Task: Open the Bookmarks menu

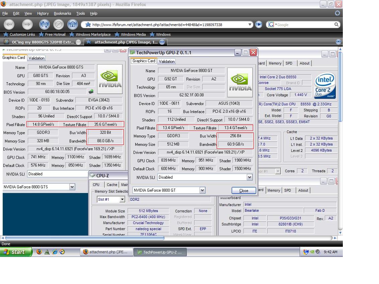Action: [x=62, y=13]
